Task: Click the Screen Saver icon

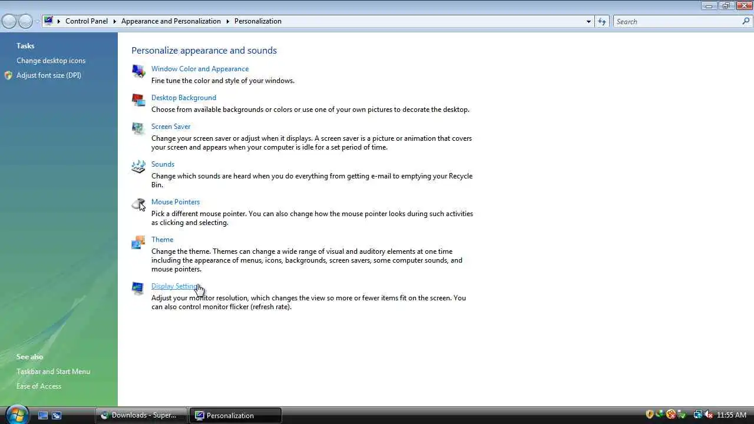Action: [138, 129]
